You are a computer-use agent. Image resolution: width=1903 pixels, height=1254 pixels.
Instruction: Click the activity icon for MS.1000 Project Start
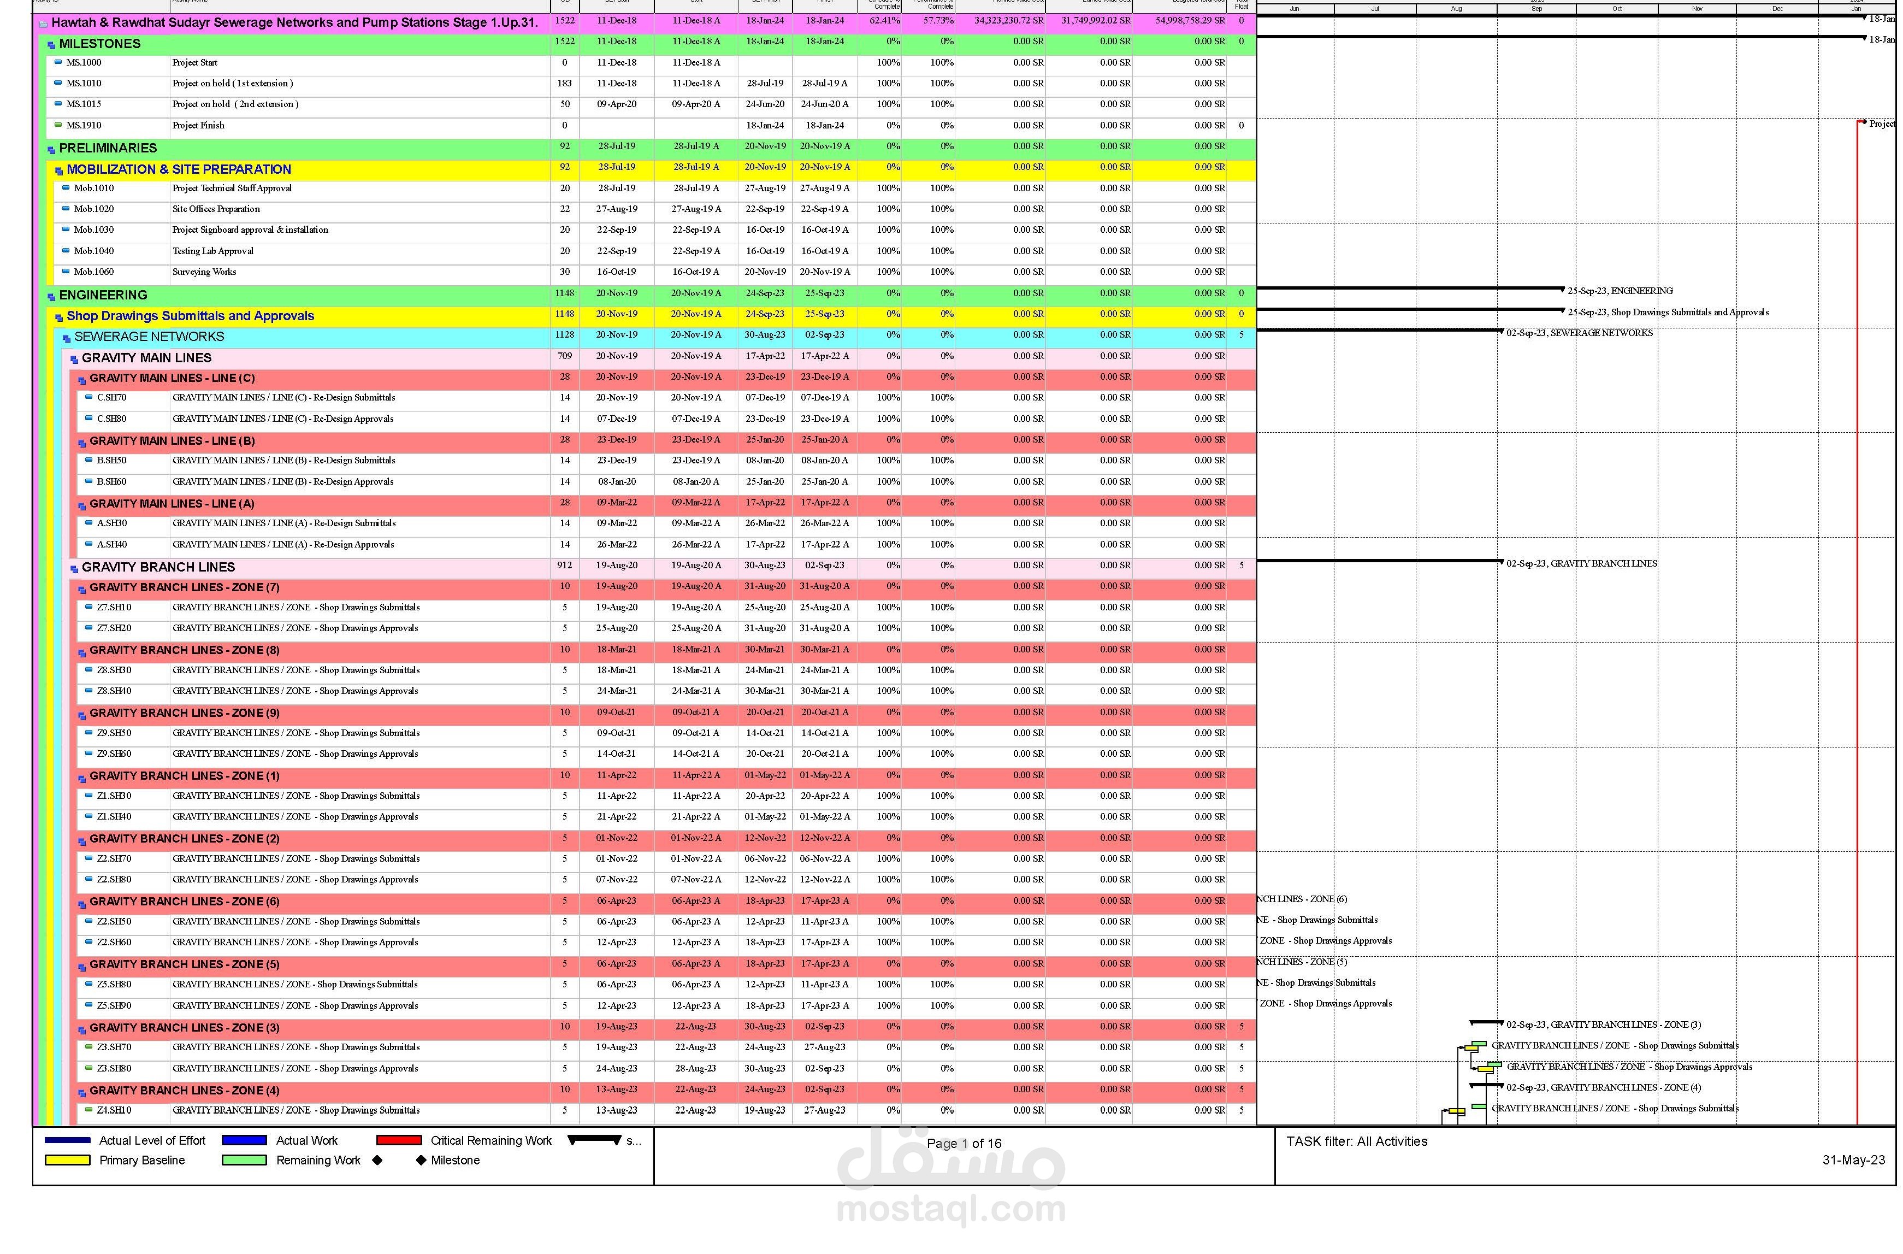point(57,62)
